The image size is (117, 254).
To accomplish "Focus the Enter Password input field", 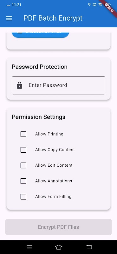I will [x=58, y=85].
